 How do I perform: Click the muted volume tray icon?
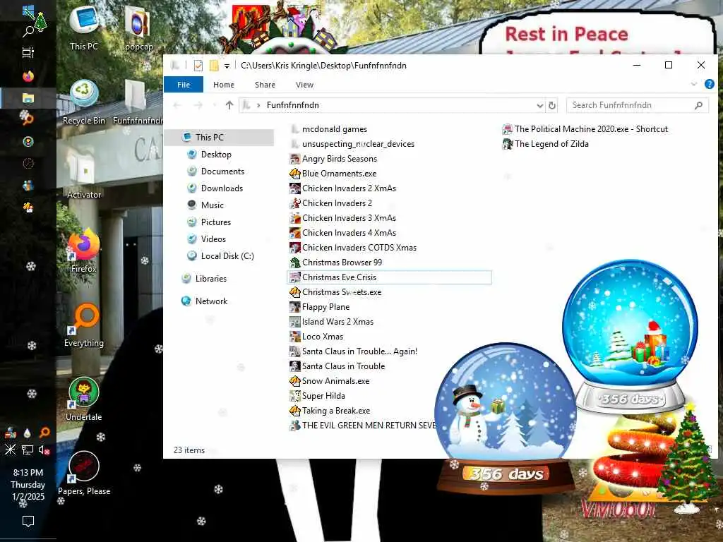(x=44, y=450)
